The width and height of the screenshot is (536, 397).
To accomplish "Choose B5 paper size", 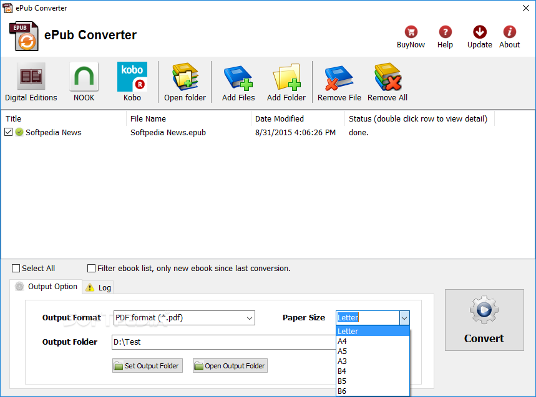I will click(373, 381).
